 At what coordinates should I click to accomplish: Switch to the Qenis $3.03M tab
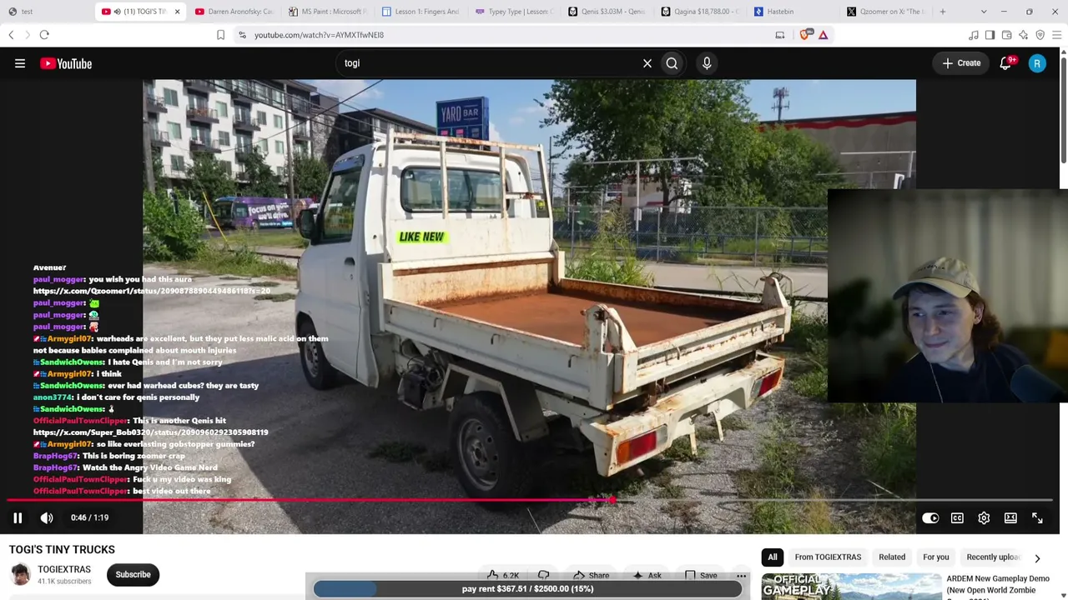point(607,12)
